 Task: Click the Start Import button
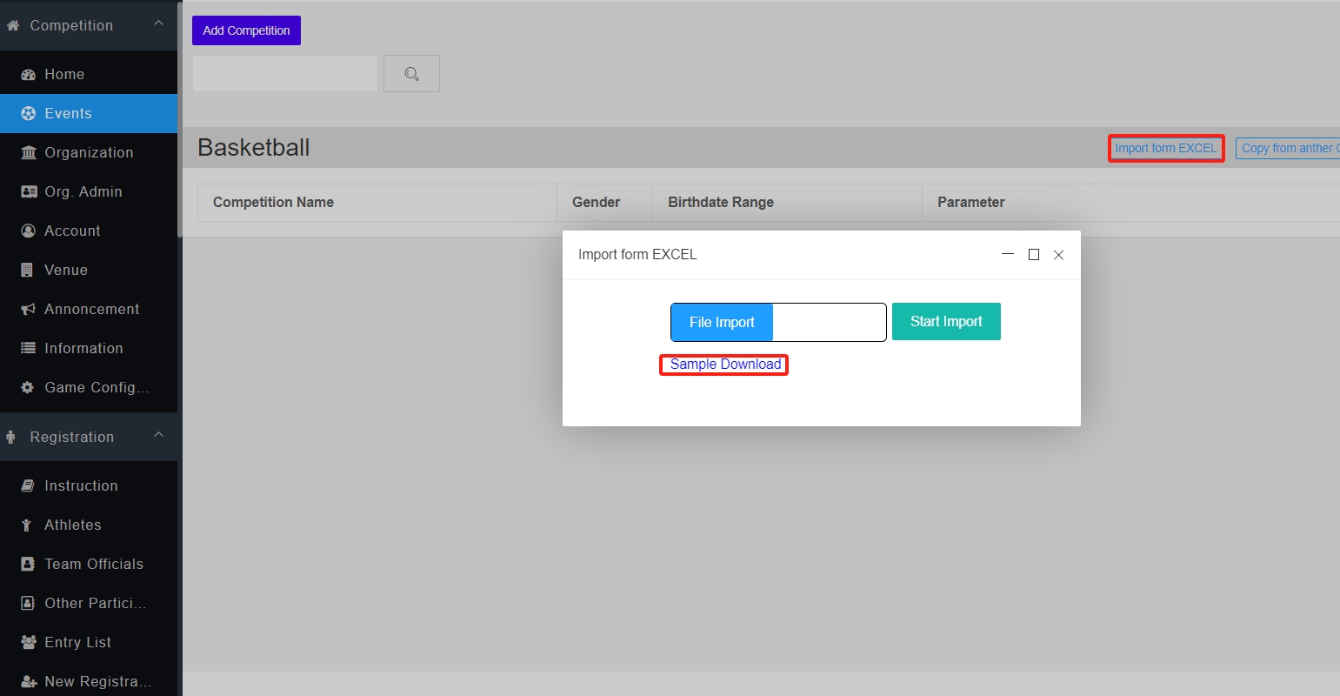946,322
